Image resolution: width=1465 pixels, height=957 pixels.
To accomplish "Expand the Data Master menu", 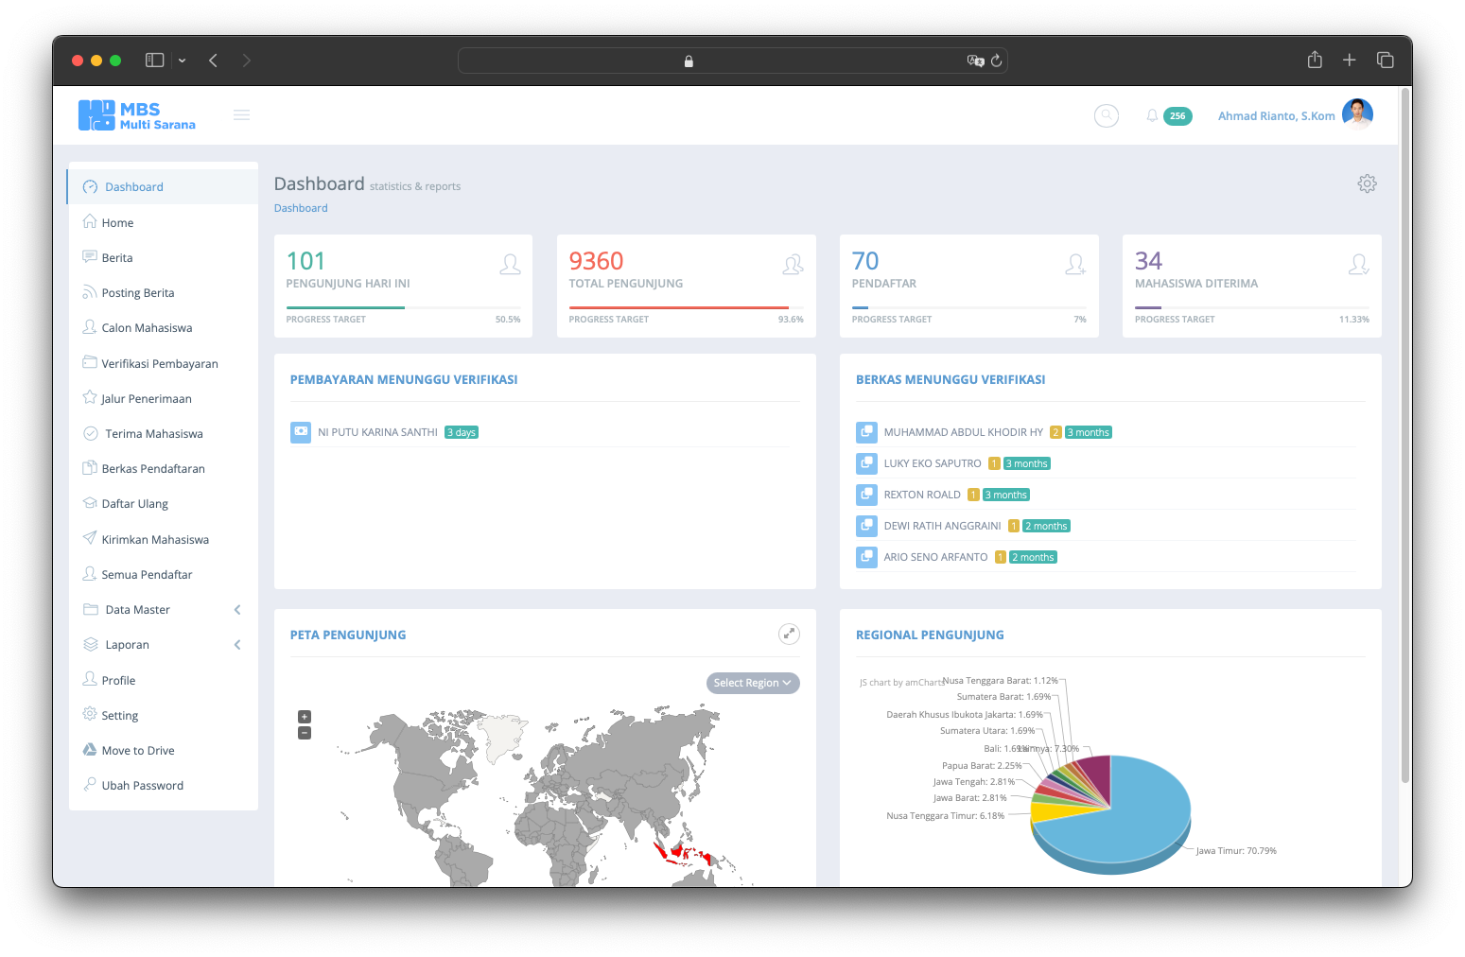I will coord(138,609).
